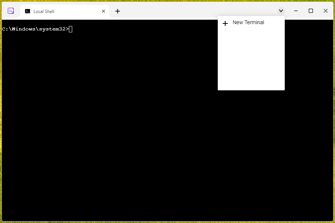The width and height of the screenshot is (335, 223).
Task: Open a new tab with the plus icon
Action: 118,11
